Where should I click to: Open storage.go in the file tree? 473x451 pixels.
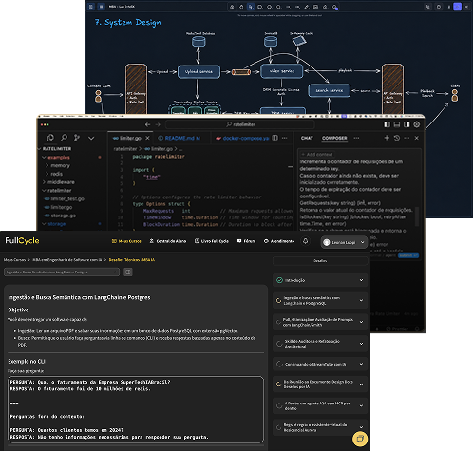pyautogui.click(x=60, y=216)
